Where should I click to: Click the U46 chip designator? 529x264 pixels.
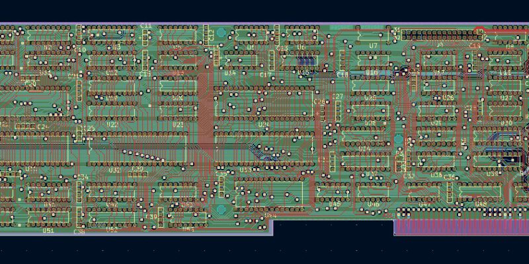tap(373, 204)
